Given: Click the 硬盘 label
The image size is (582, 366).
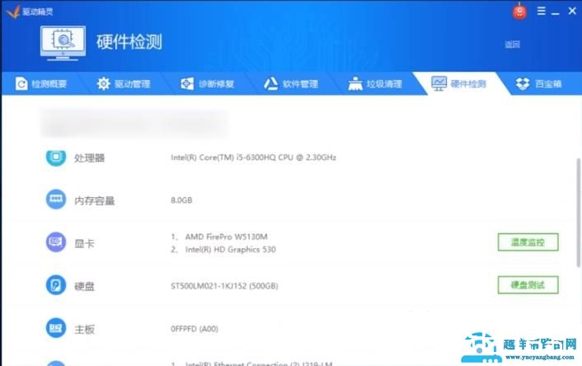Looking at the screenshot, I should click(84, 286).
